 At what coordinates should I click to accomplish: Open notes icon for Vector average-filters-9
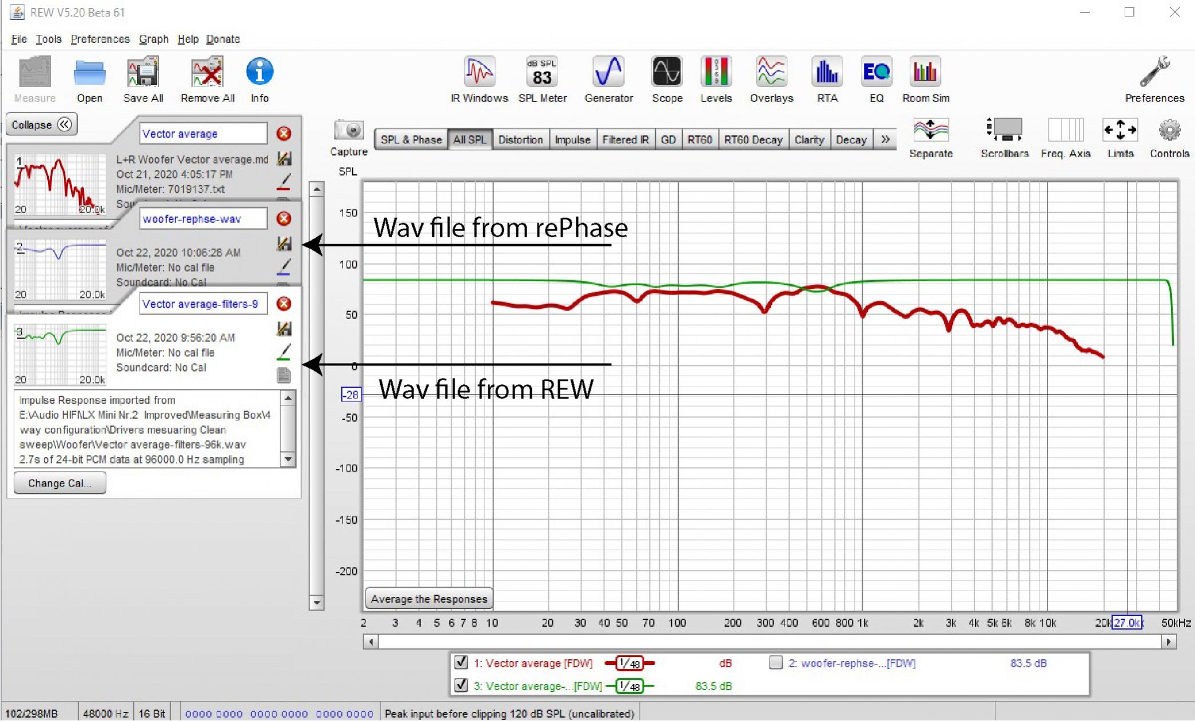(x=284, y=375)
